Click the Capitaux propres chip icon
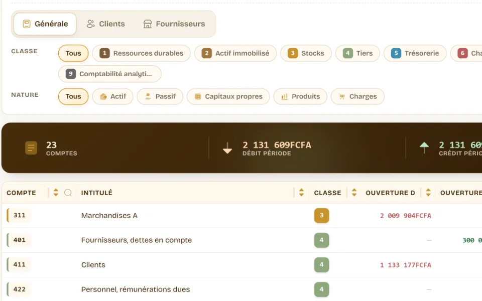This screenshot has height=301, width=482. click(198, 96)
